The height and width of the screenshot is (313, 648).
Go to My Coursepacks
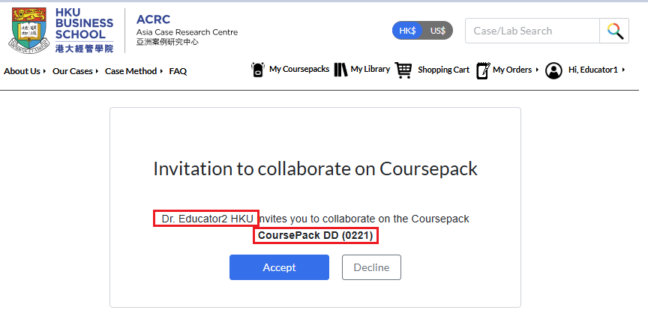pyautogui.click(x=299, y=69)
